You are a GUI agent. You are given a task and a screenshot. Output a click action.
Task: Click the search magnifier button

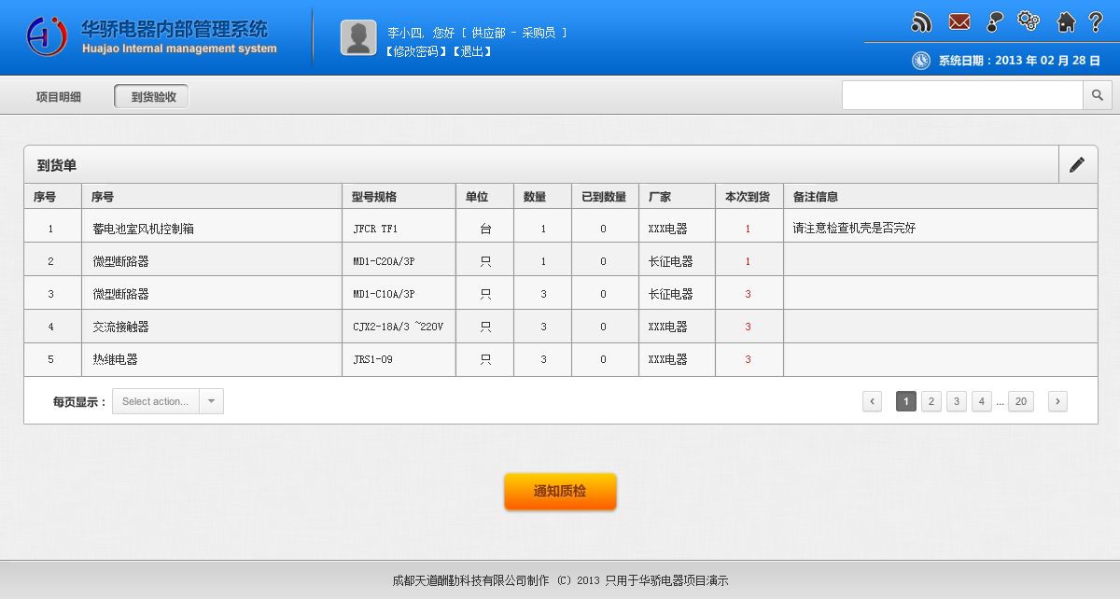pyautogui.click(x=1098, y=95)
